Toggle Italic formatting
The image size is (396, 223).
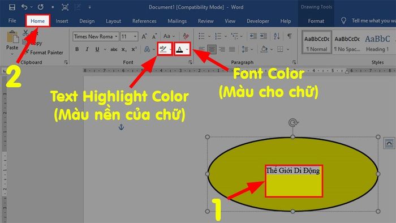click(87, 49)
